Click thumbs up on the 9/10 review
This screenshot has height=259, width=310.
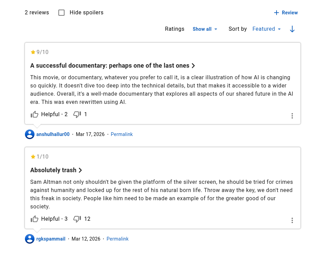pos(34,114)
